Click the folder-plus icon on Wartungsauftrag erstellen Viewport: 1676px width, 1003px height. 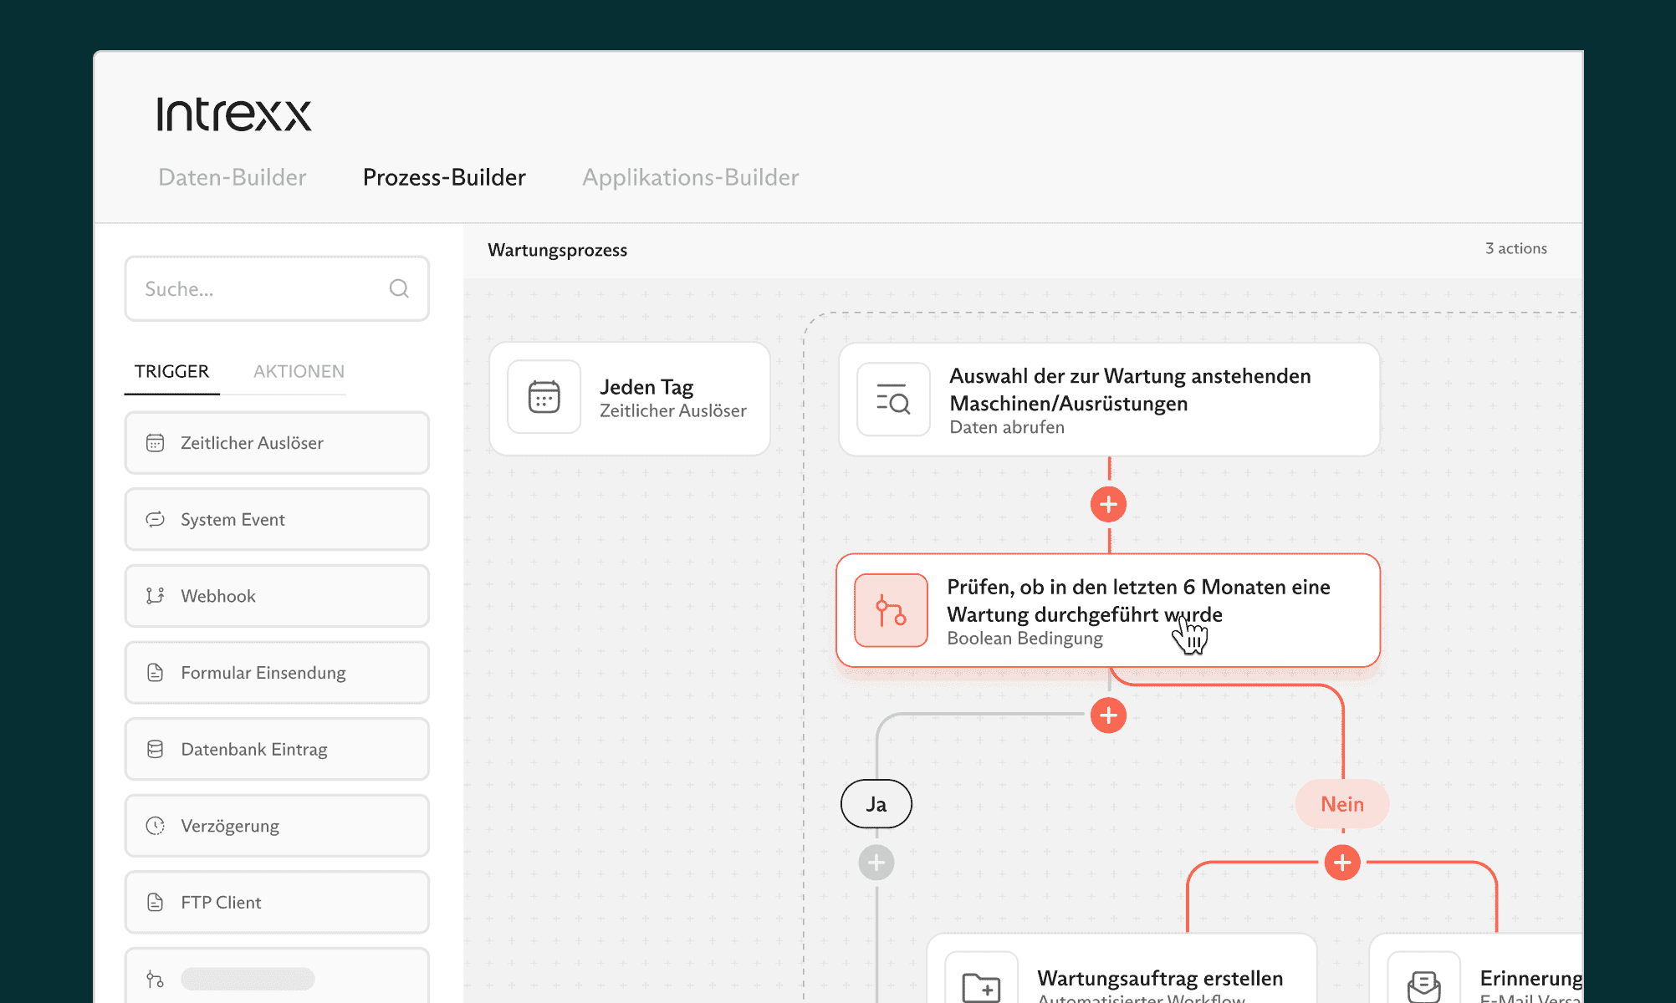(981, 985)
